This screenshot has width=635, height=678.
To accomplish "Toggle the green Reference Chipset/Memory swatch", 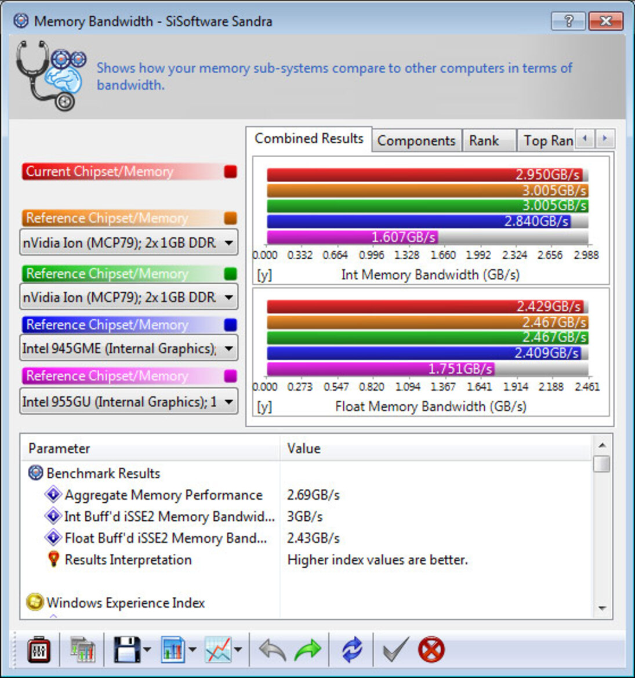I will tap(230, 274).
